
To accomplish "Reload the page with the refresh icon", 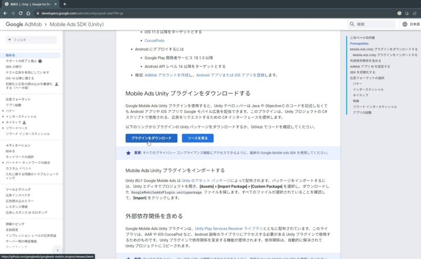I will coord(22,13).
